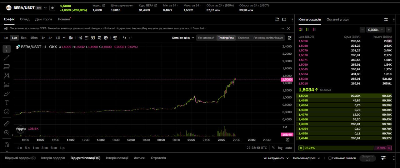Image resolution: width=400 pixels, height=168 pixels.
Task: Open order book display settings icon
Action: [x=386, y=19]
